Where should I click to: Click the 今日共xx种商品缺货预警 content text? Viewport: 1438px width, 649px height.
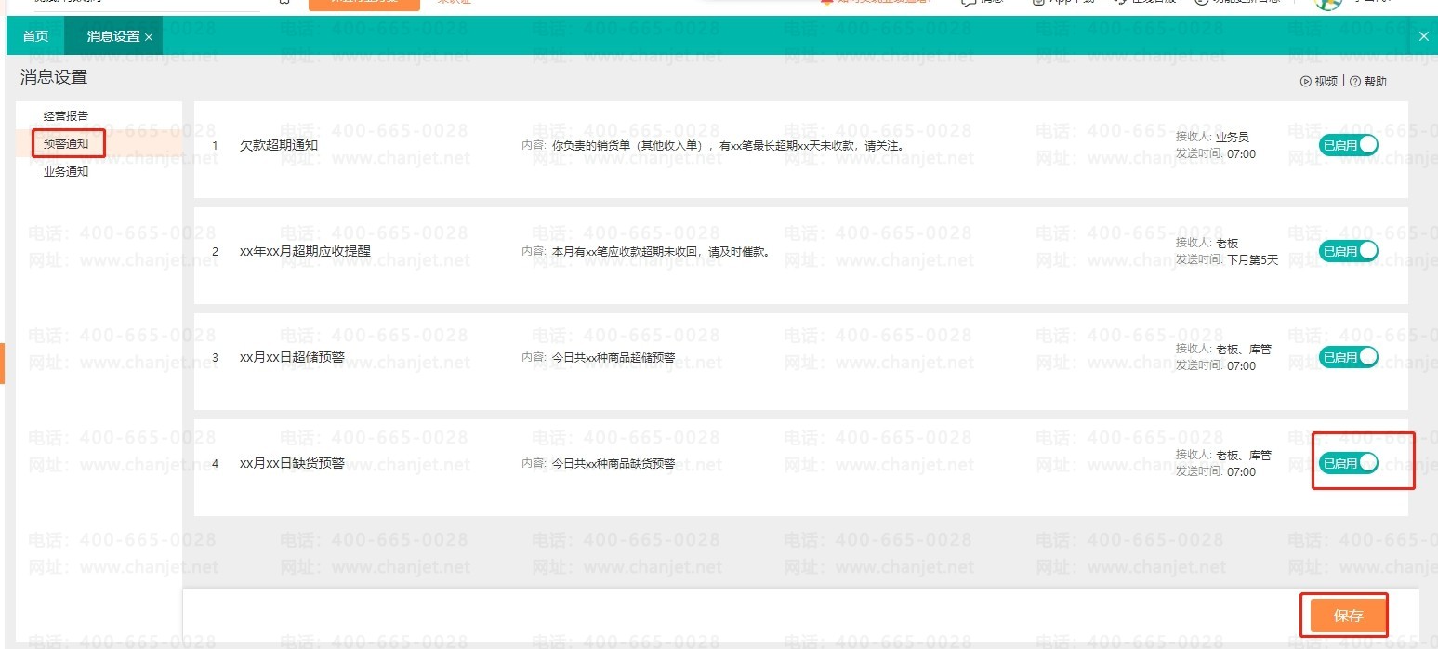pyautogui.click(x=613, y=463)
